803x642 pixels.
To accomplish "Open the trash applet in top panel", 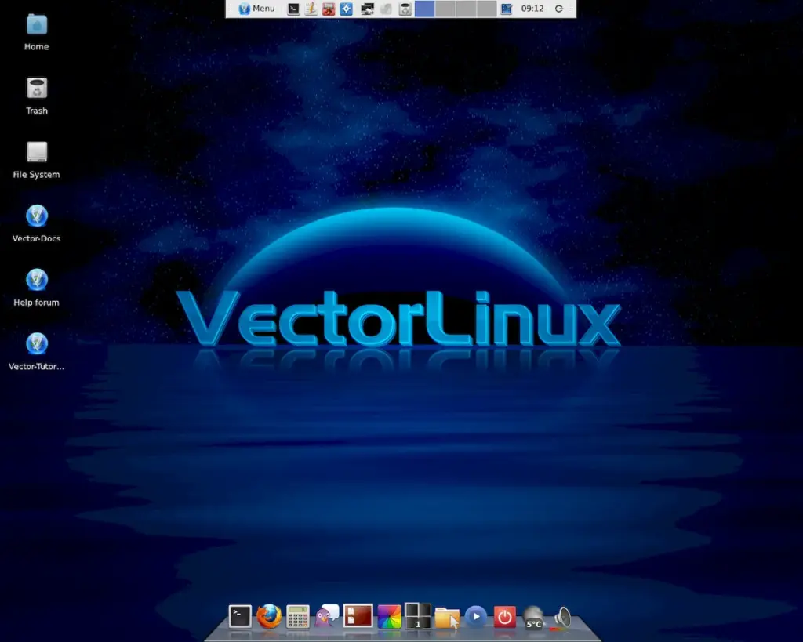I will click(x=405, y=9).
